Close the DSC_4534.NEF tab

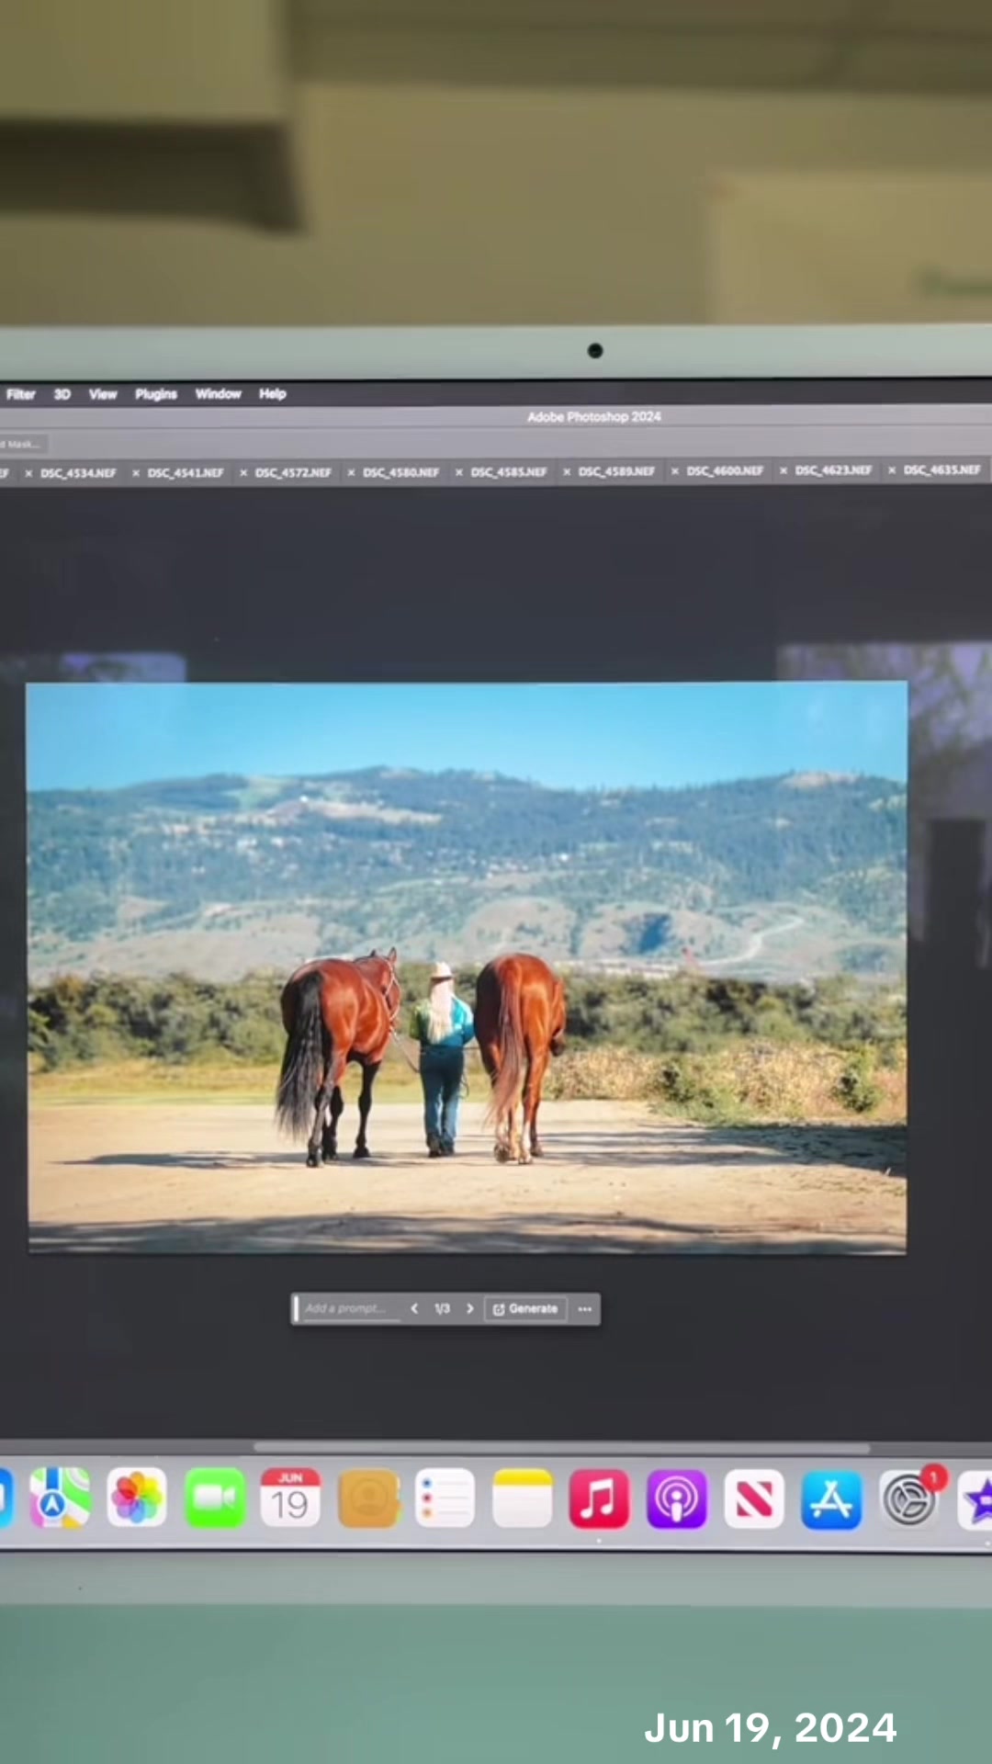coord(28,474)
